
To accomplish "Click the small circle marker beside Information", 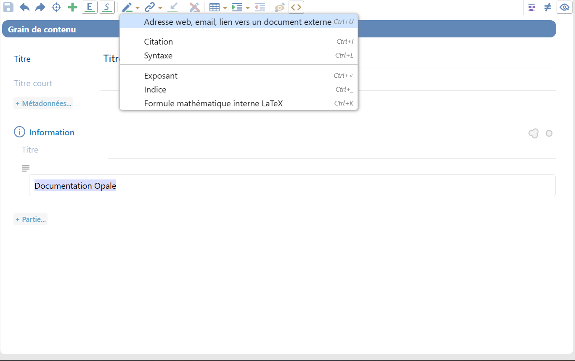I will click(549, 133).
